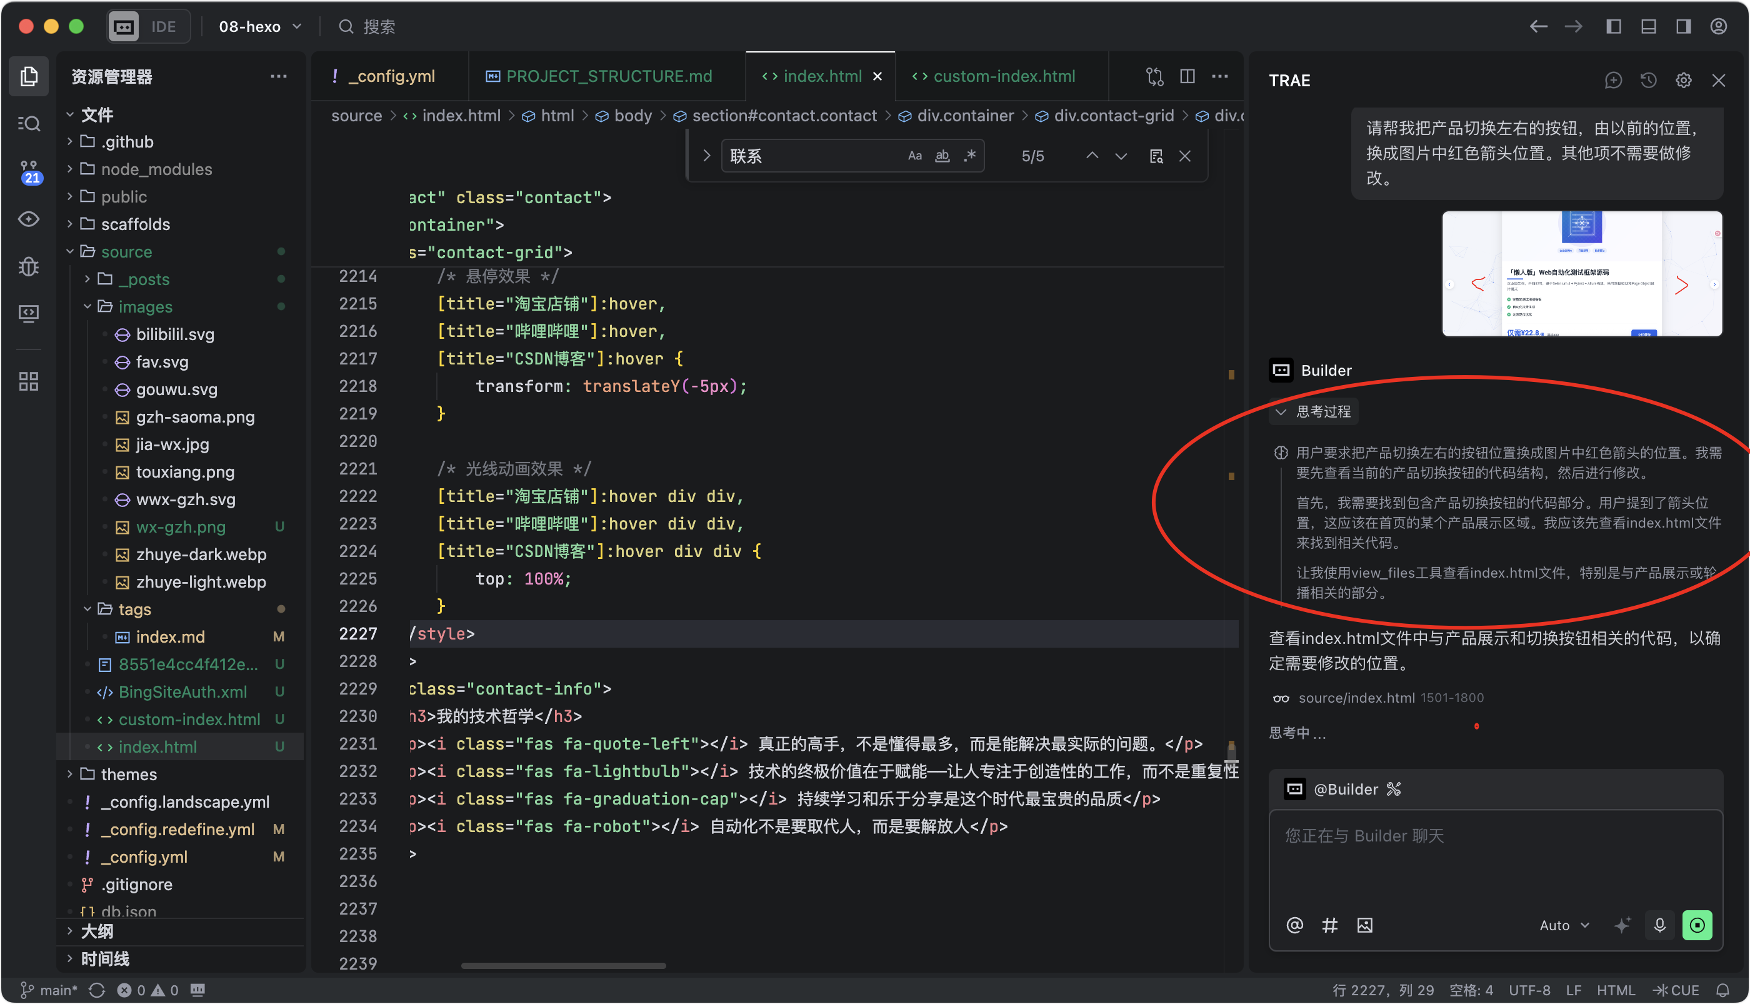Click the attach image icon in chat

(1365, 925)
